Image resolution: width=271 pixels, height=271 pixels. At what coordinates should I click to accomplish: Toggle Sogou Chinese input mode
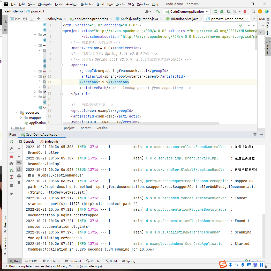(230, 265)
